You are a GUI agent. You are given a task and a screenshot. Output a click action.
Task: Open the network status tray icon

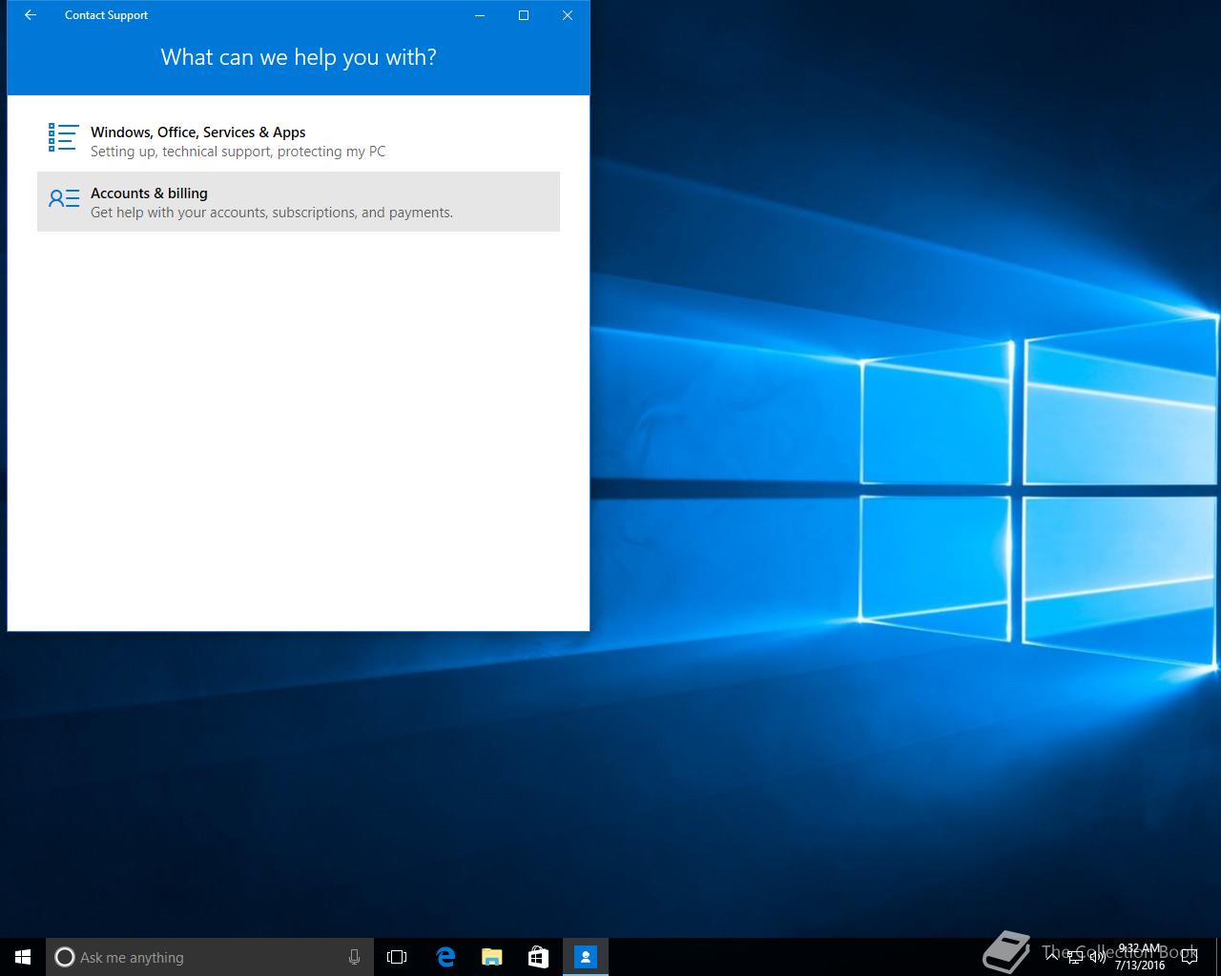pos(1075,957)
